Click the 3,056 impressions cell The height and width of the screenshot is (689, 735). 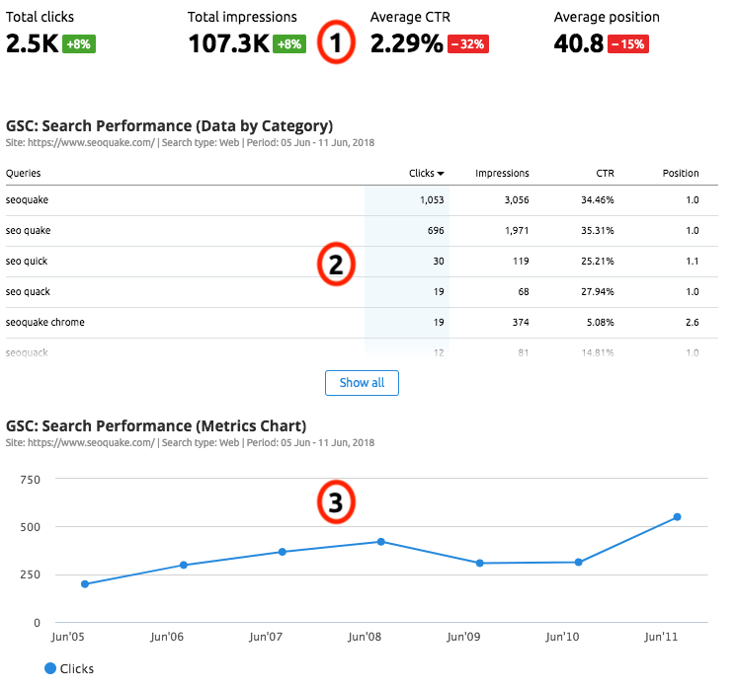point(517,200)
